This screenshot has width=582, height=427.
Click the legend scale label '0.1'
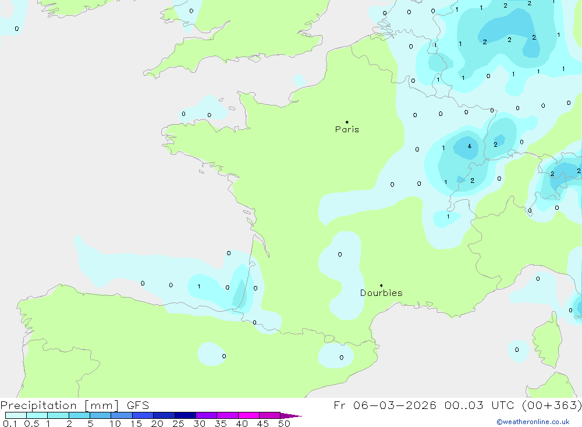pos(10,424)
